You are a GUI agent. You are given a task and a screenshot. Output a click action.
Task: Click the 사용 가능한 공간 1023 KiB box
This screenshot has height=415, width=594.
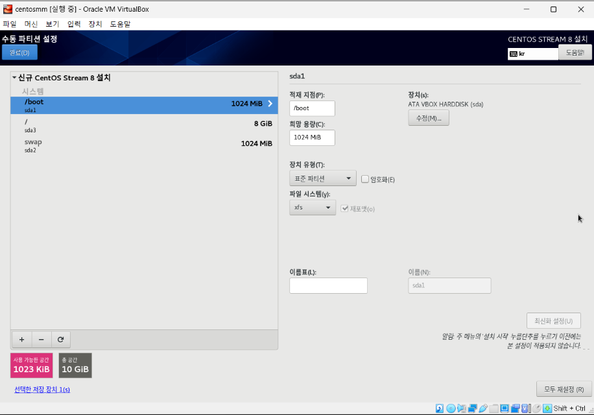pyautogui.click(x=31, y=366)
